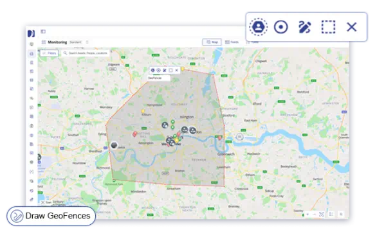Screen dimensions: 386x237
Task: Click the red pin on geofence east edge
Action: pyautogui.click(x=219, y=138)
